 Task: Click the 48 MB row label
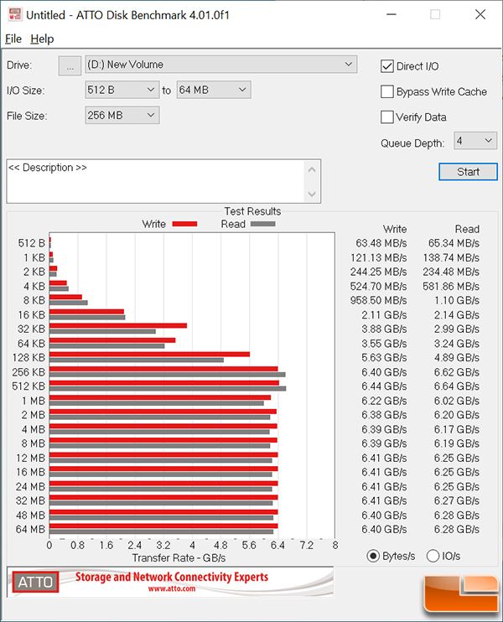30,515
